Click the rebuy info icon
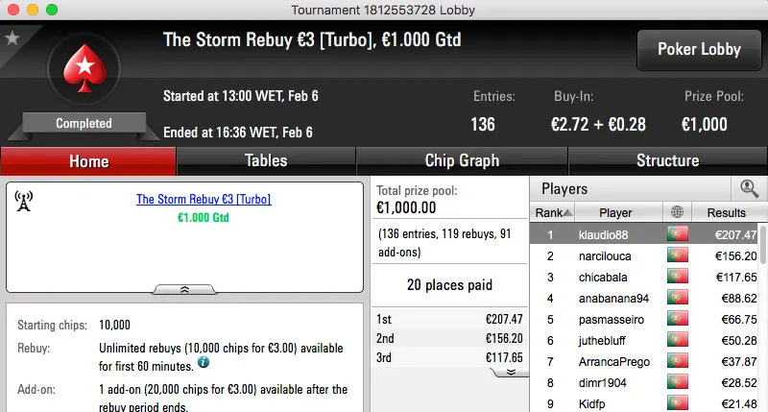Screen dimensions: 768x412 pyautogui.click(x=204, y=364)
